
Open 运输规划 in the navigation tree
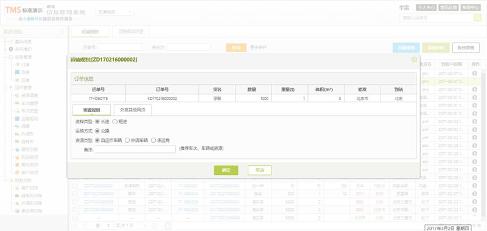[x=29, y=118]
